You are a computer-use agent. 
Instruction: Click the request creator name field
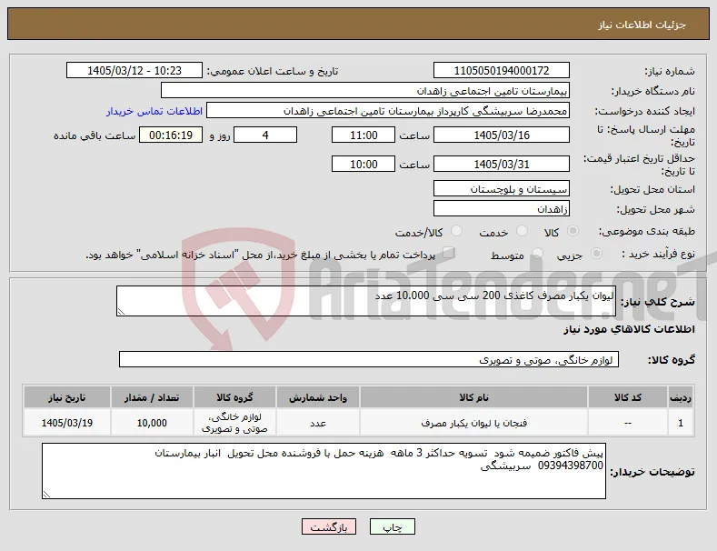click(x=388, y=111)
